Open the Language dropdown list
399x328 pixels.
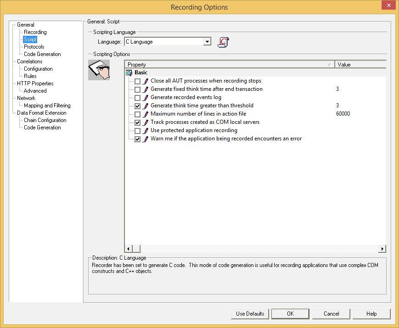[207, 41]
